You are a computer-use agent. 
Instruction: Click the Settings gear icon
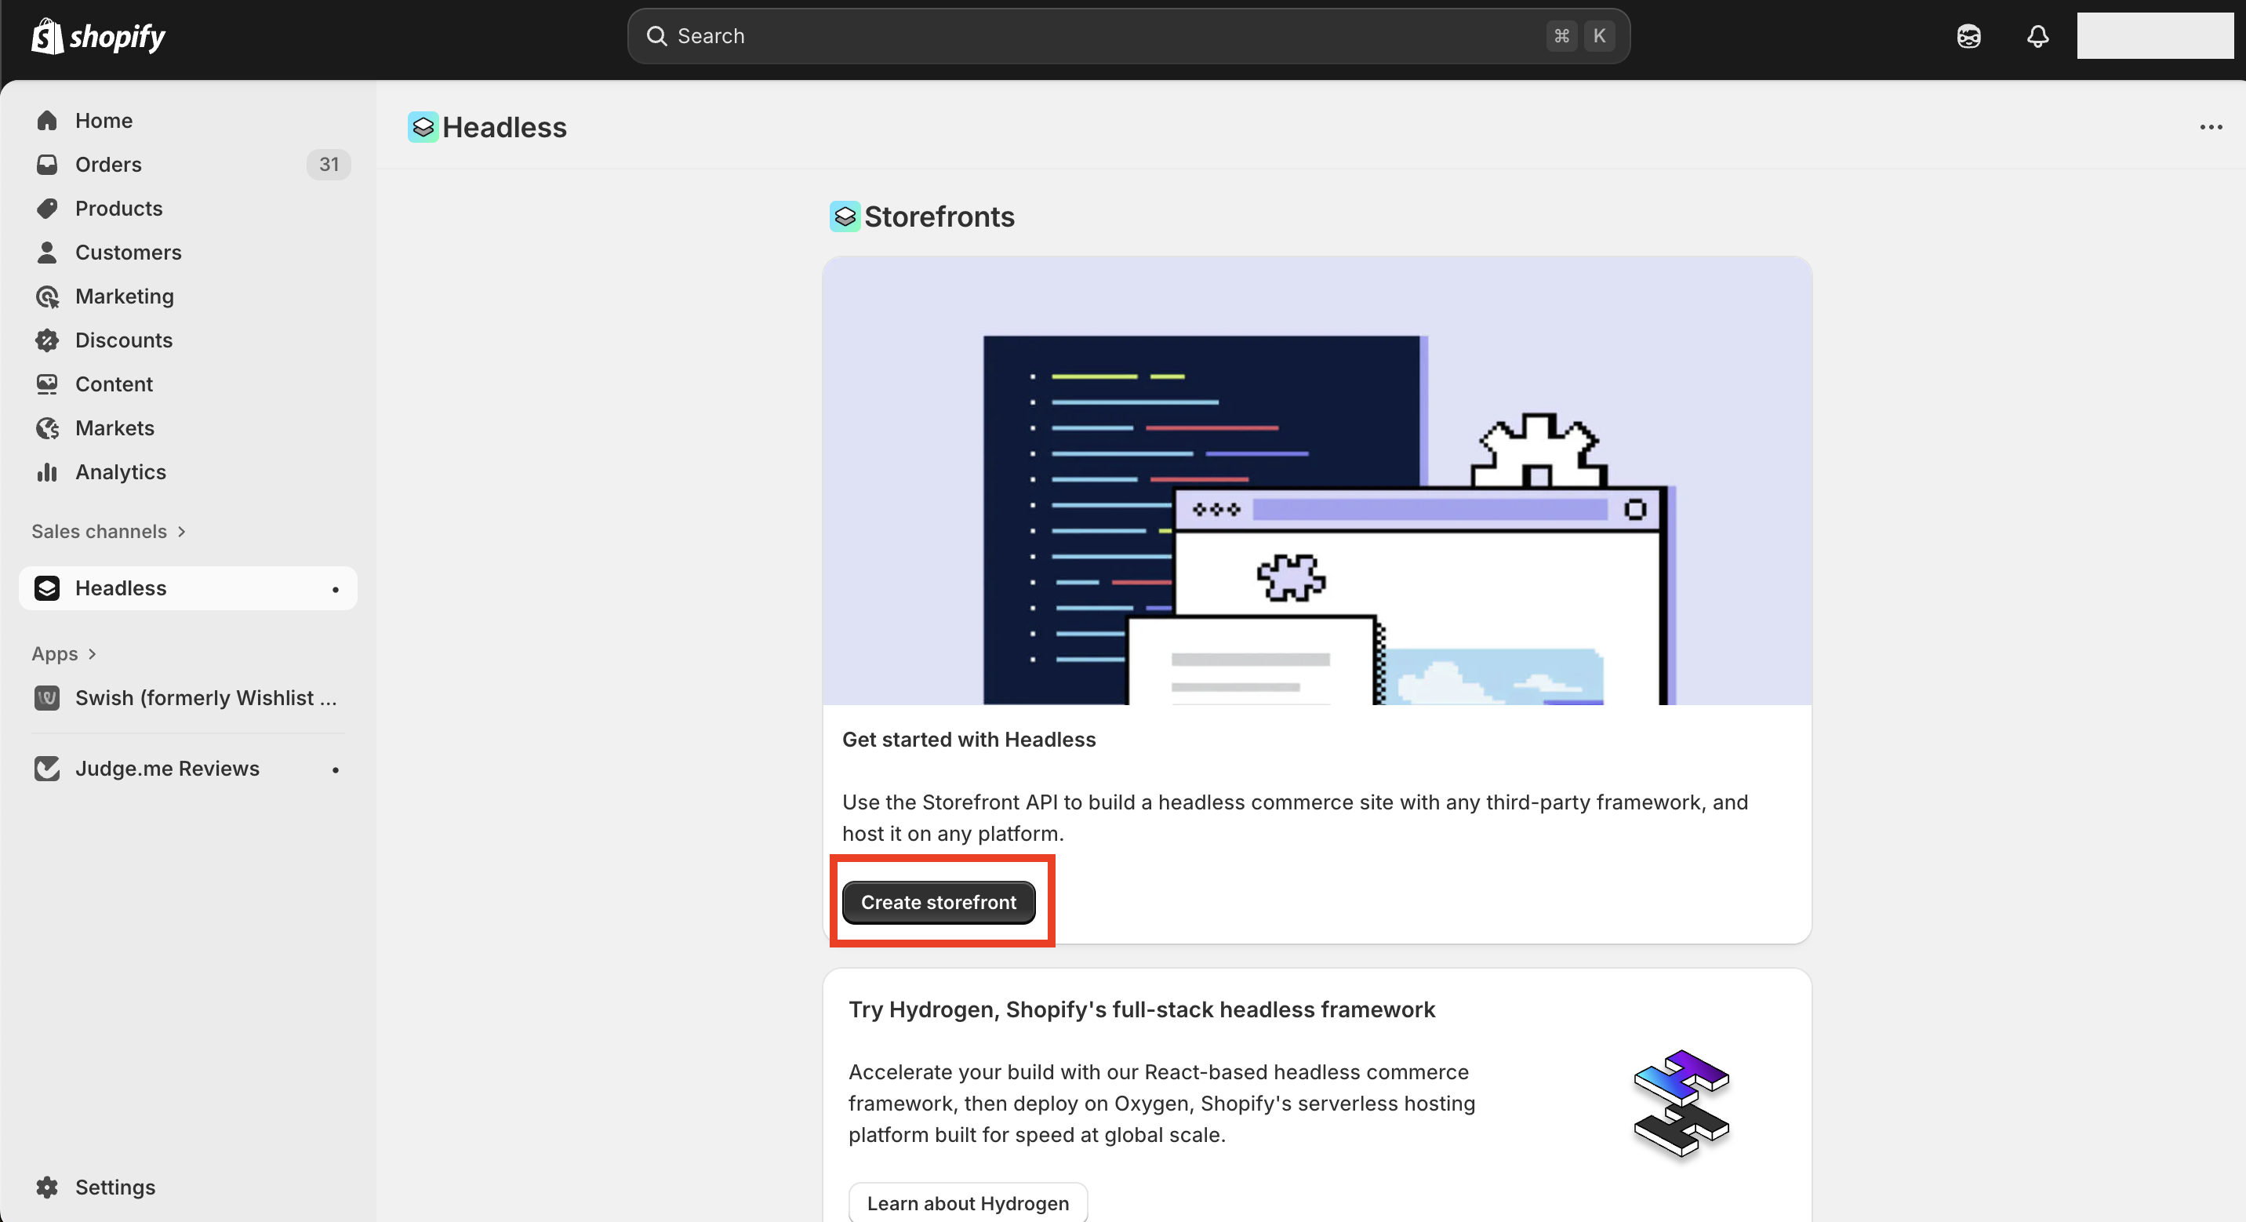[x=47, y=1187]
